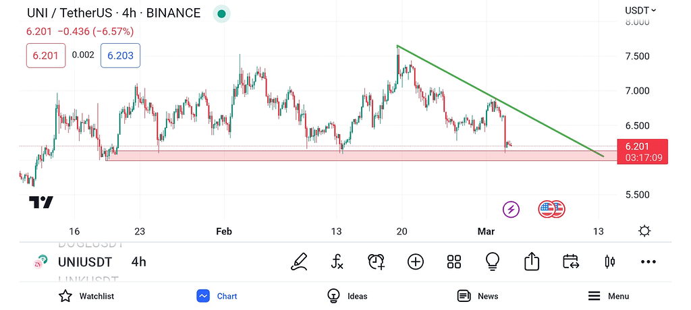Open the drawing tools pen icon
The image size is (691, 310).
coord(300,261)
